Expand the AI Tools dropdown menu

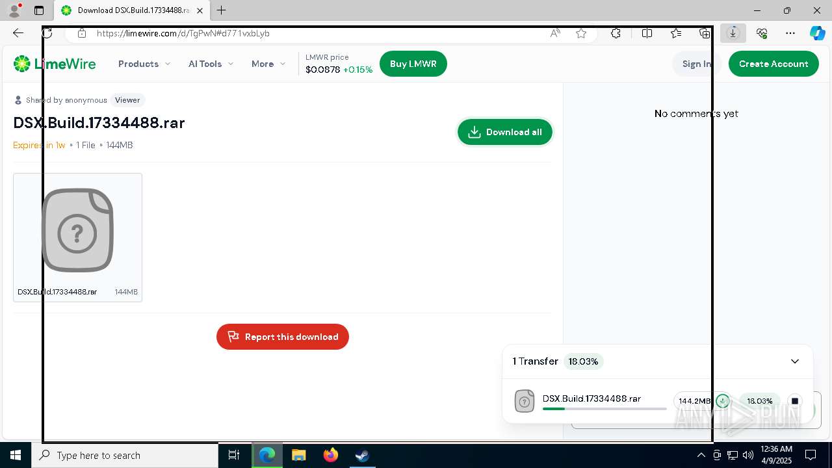[211, 64]
